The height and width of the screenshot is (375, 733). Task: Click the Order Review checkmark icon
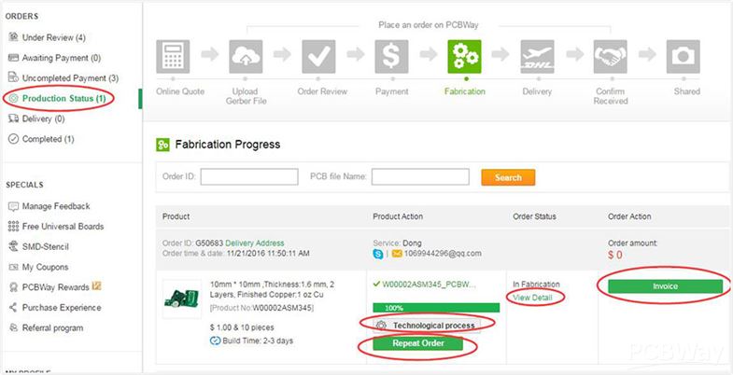(x=318, y=57)
